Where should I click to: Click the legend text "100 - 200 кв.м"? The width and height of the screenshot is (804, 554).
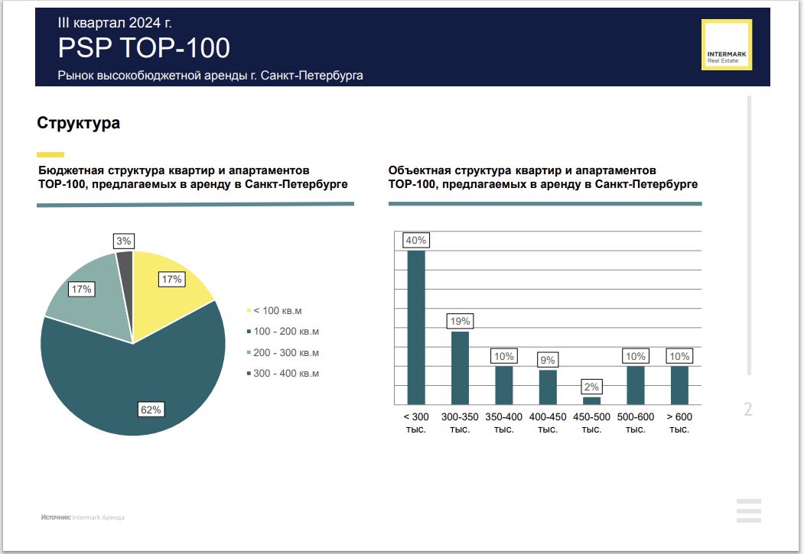286,332
